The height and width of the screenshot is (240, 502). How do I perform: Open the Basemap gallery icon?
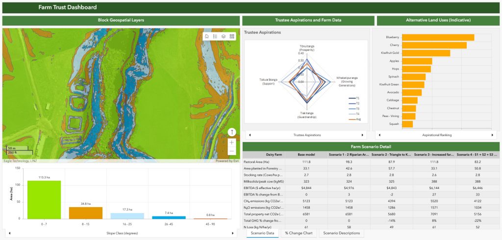click(231, 36)
